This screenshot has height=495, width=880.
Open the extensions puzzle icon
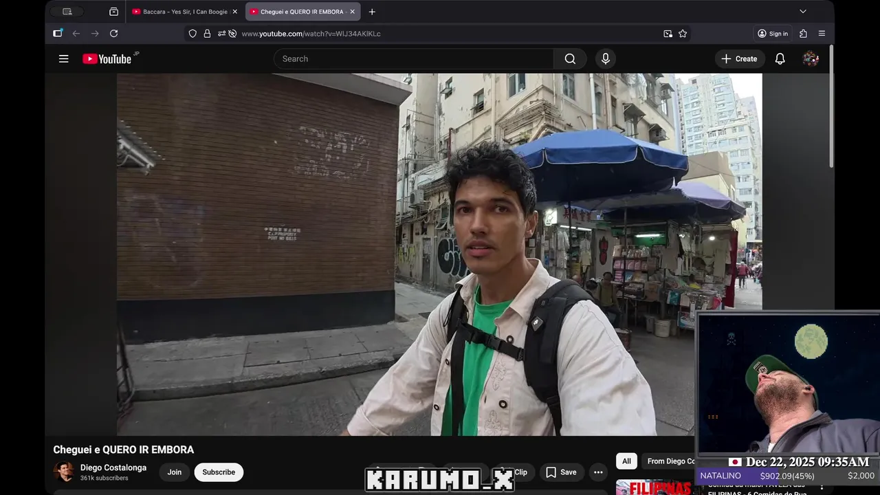[803, 34]
